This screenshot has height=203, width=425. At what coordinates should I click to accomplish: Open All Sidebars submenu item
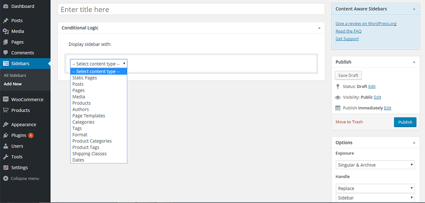[15, 75]
